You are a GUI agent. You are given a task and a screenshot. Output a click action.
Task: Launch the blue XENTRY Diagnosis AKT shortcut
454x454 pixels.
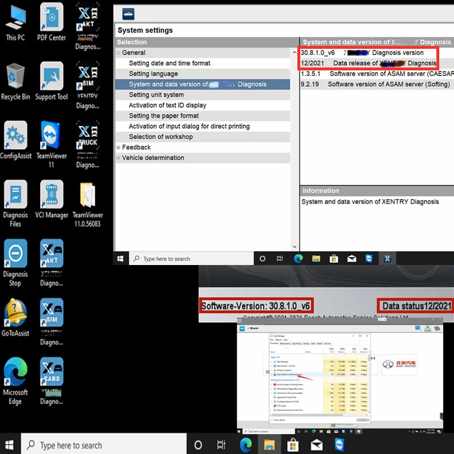point(52,263)
